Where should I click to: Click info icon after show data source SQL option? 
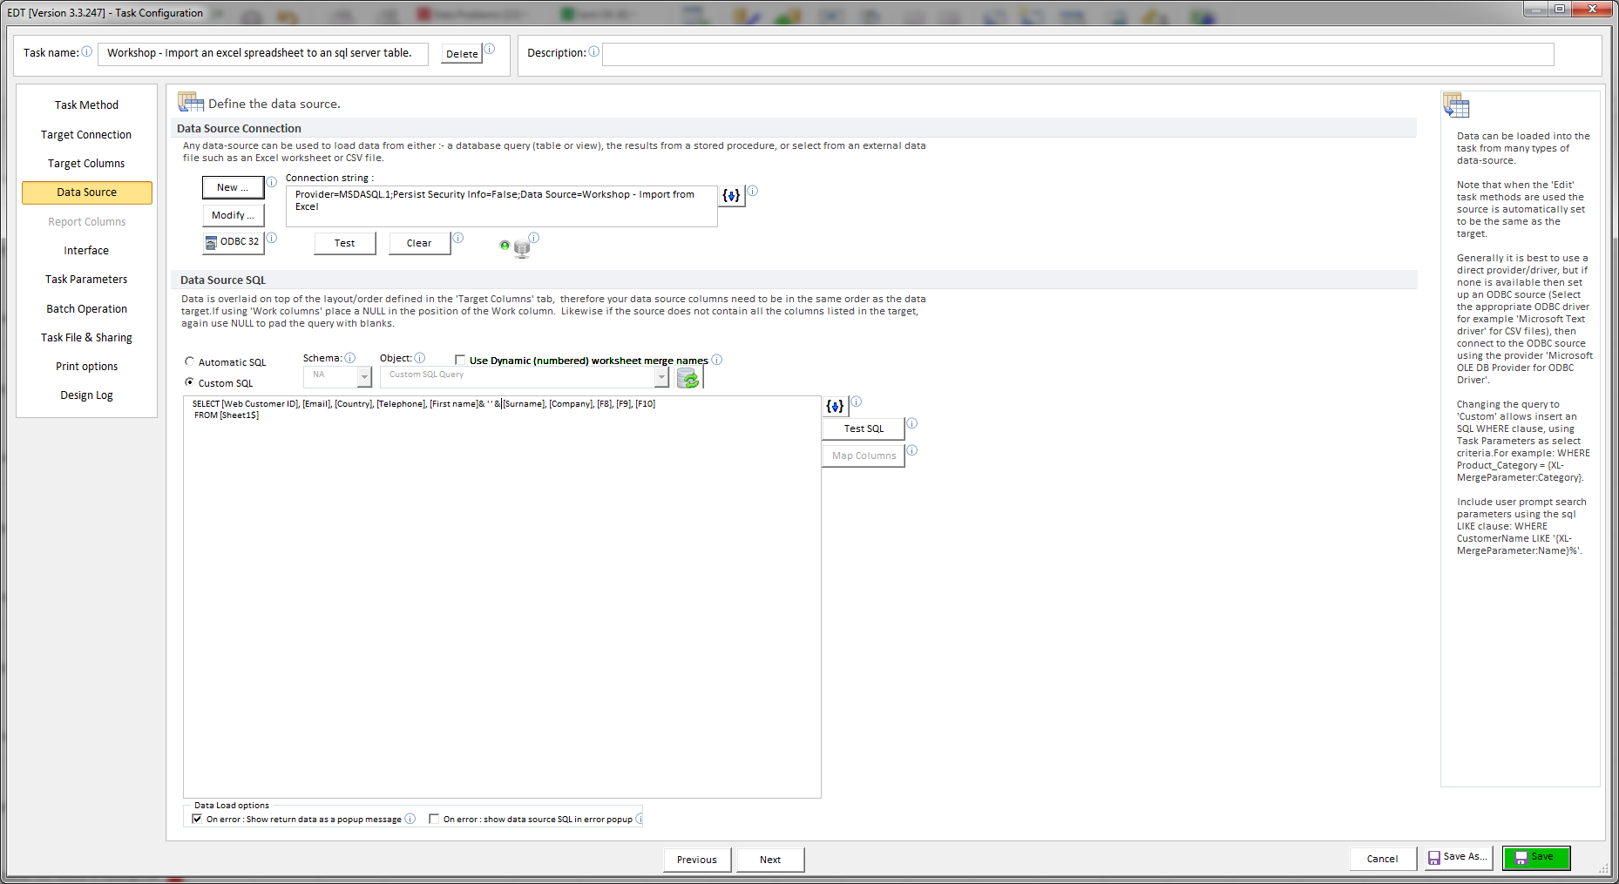[x=639, y=819]
